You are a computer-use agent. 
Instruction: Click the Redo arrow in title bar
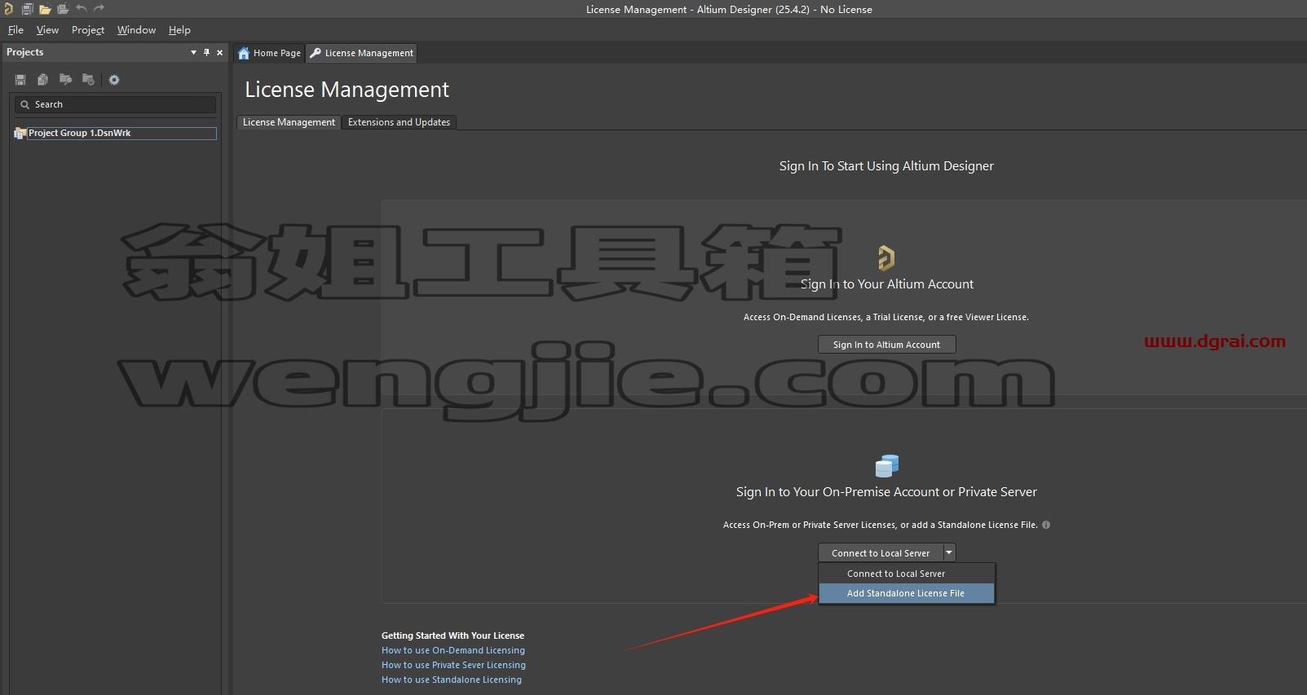pyautogui.click(x=99, y=9)
